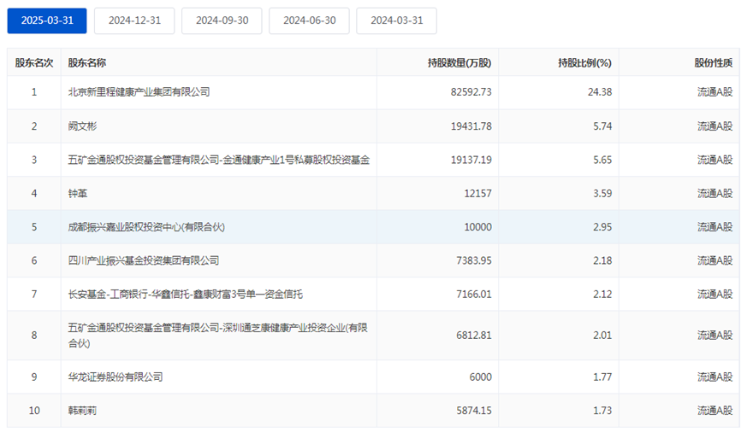Show the 2024-06-30 shareholder data

click(x=309, y=20)
